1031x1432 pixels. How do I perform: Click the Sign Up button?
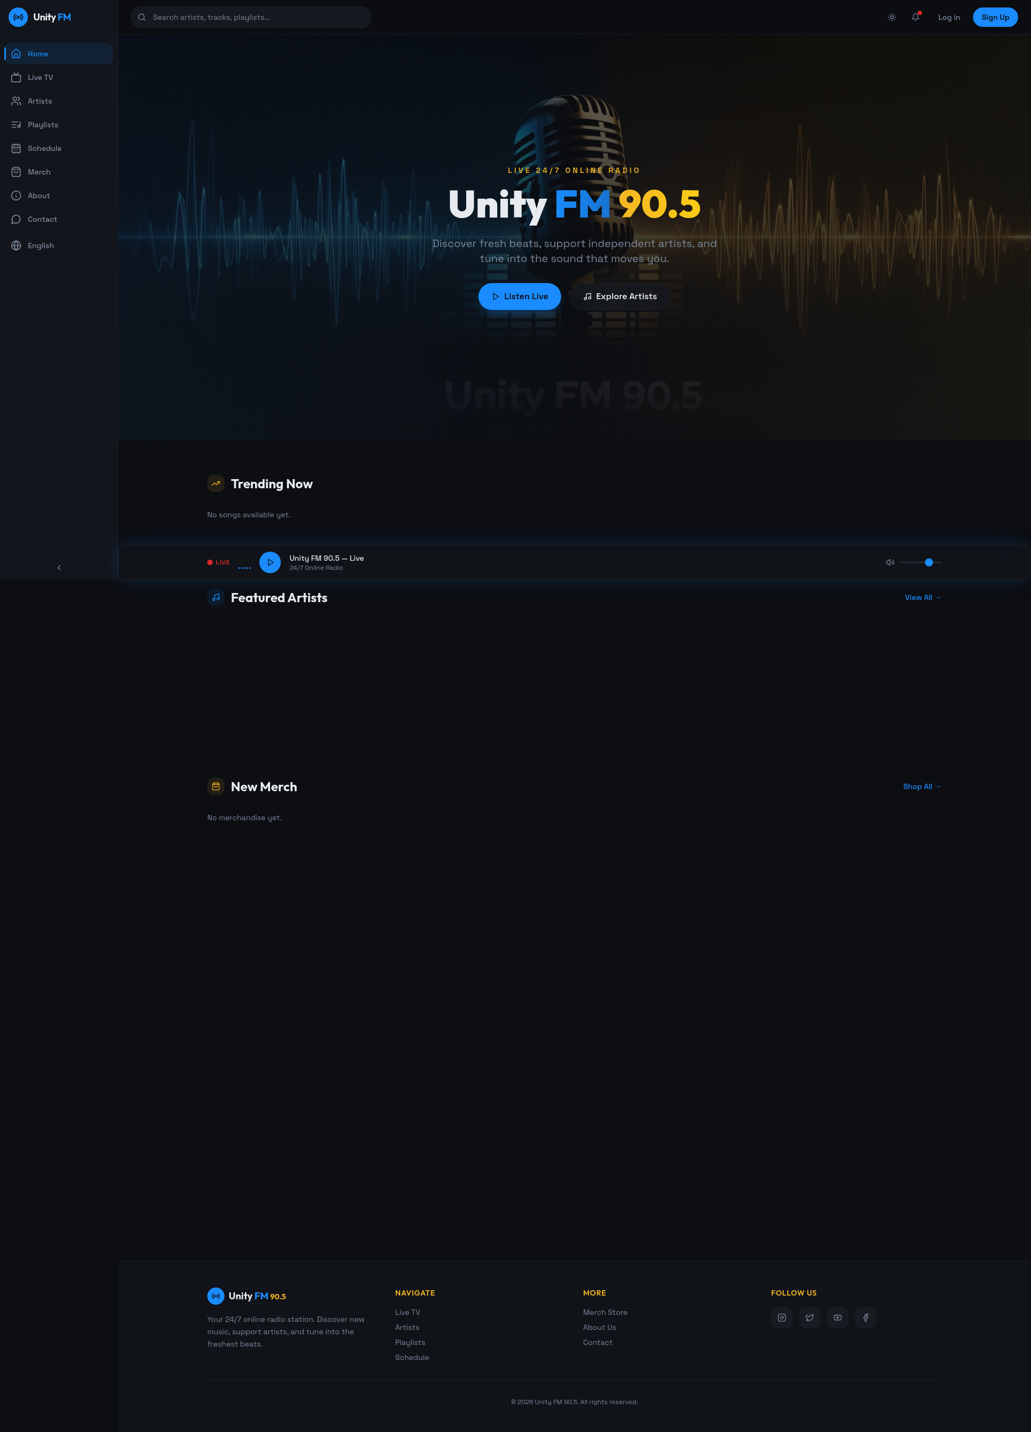click(x=995, y=18)
